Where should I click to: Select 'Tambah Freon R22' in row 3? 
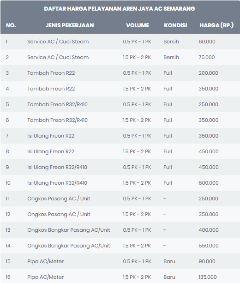tap(51, 73)
